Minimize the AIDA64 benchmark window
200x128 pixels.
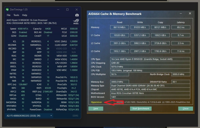pos(181,13)
